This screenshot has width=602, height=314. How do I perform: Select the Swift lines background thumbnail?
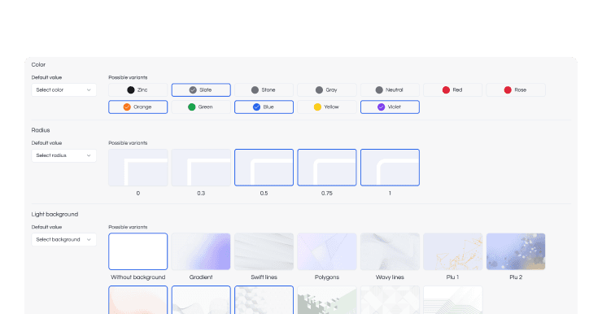[x=264, y=251]
